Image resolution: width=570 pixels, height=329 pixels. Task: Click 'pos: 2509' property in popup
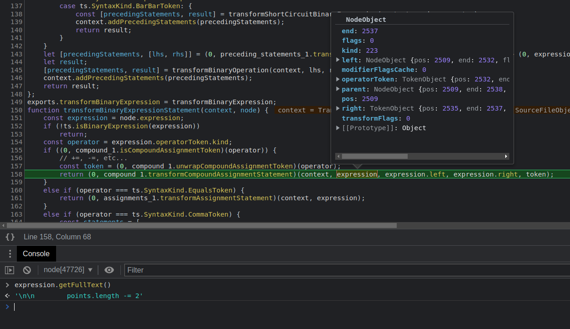coord(360,99)
